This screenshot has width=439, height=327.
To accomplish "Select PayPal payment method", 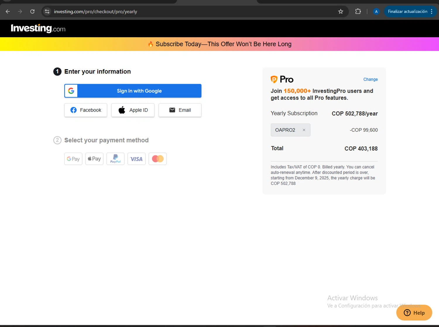I will tap(115, 159).
